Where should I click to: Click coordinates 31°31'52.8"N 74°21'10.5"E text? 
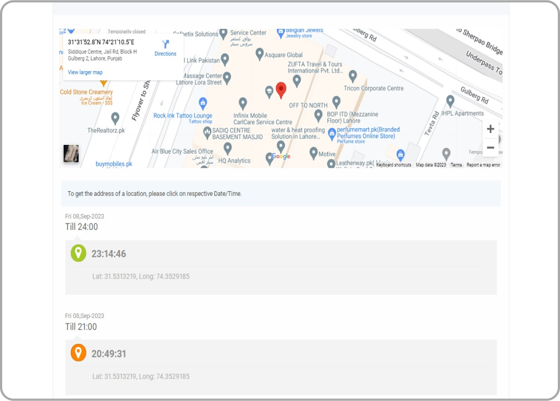[101, 42]
